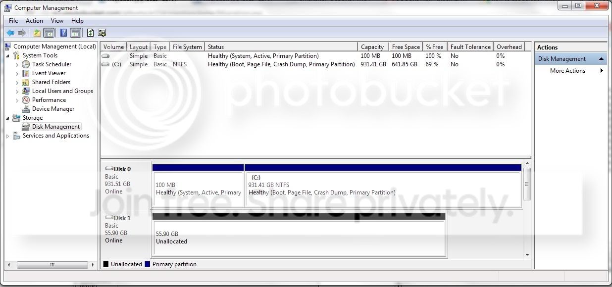Expand the Shared Folders node
Image resolution: width=612 pixels, height=287 pixels.
pos(17,82)
